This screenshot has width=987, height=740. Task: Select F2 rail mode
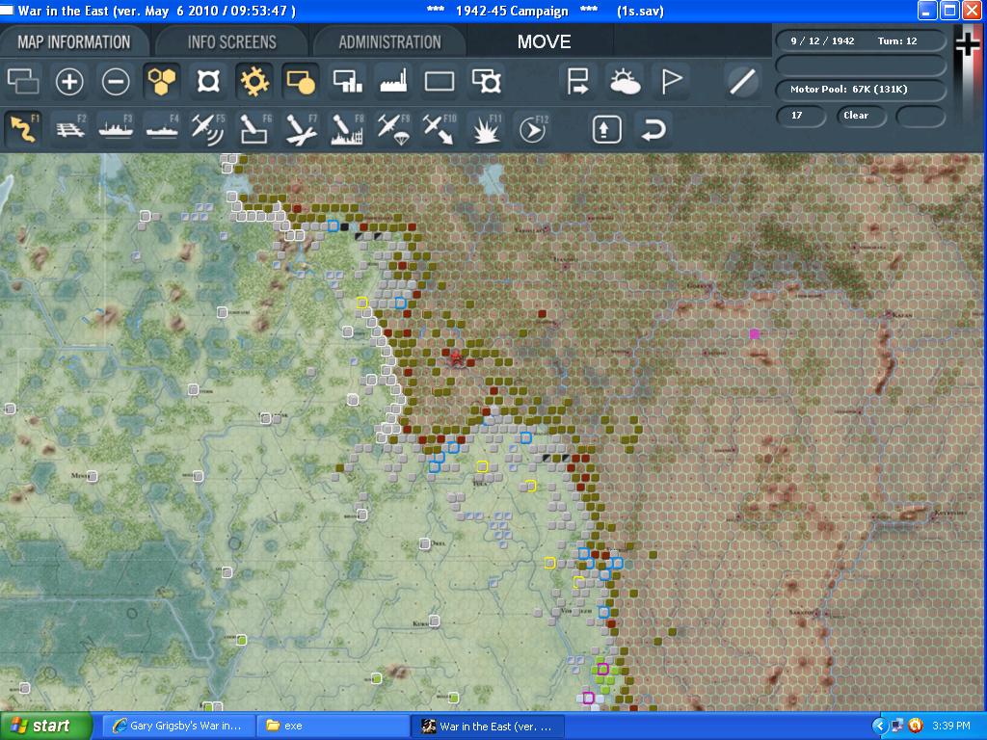point(69,129)
